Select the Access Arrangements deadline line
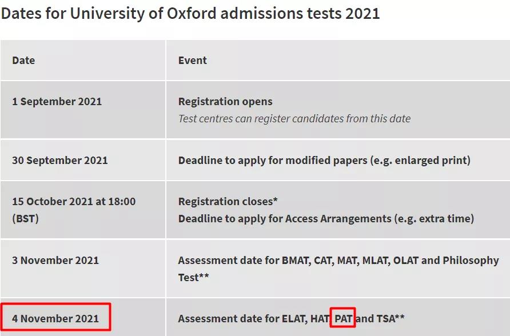Image resolution: width=510 pixels, height=336 pixels. pos(326,218)
